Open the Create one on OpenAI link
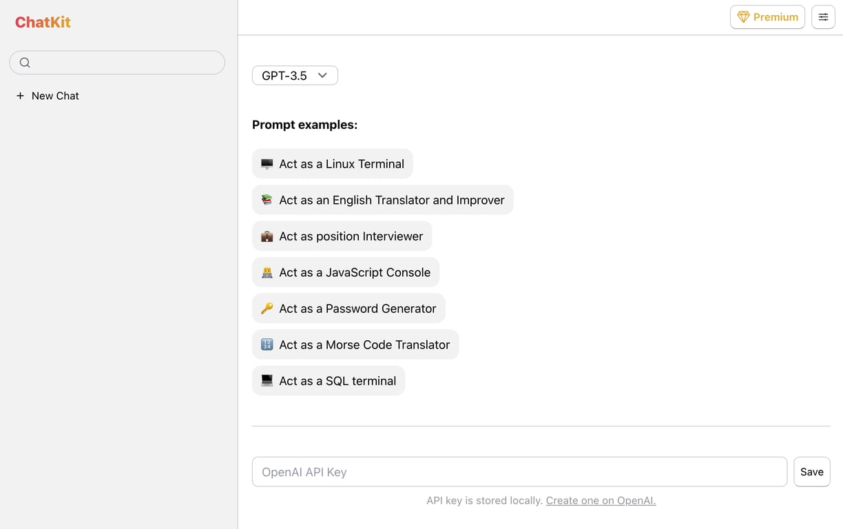This screenshot has width=843, height=529. 601,501
